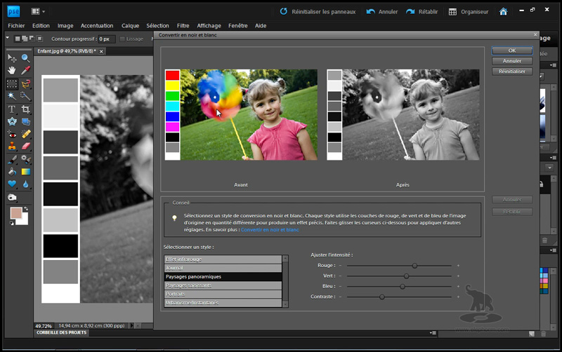Select the Paint Bucket tool
562x352 pixels.
click(x=12, y=172)
